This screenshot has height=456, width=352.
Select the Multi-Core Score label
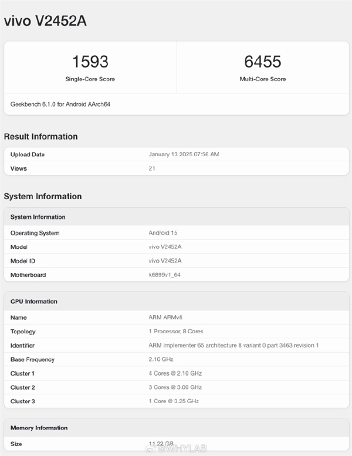pyautogui.click(x=262, y=79)
